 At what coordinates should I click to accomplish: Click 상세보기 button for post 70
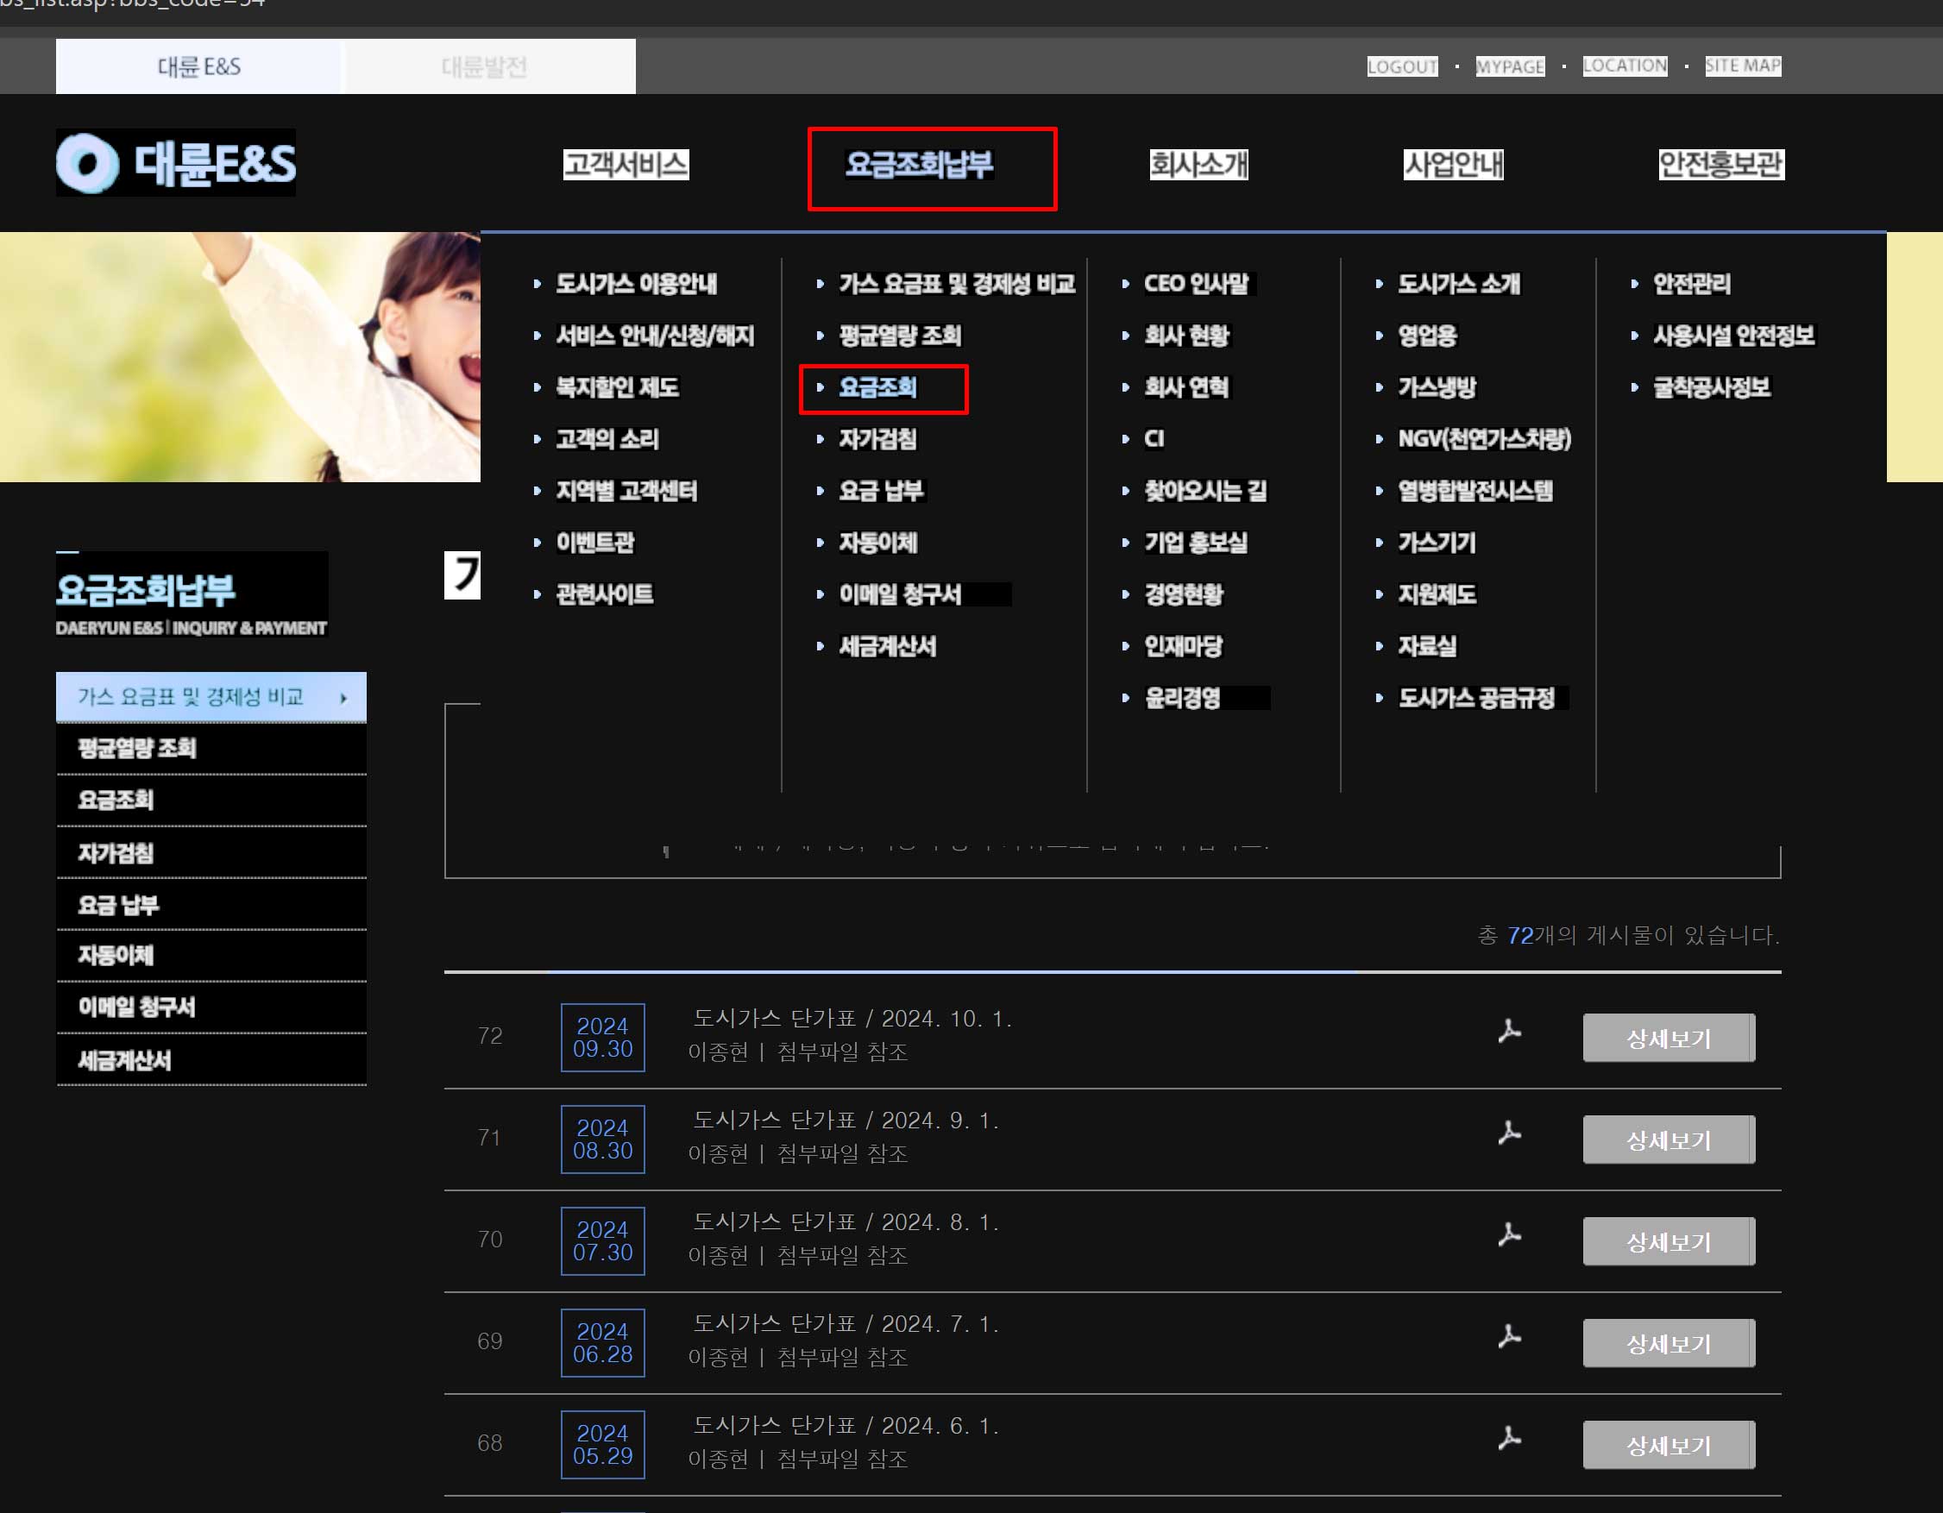coord(1668,1241)
